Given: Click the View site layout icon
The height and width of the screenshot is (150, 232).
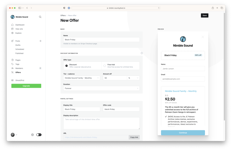Looking at the screenshot, I should pyautogui.click(x=13, y=29).
